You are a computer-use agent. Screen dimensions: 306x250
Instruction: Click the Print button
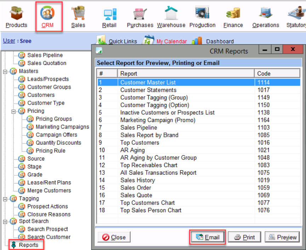click(x=244, y=237)
